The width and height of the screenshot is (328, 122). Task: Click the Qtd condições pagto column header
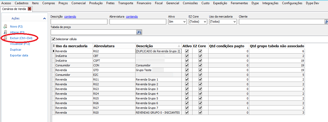pos(228,46)
